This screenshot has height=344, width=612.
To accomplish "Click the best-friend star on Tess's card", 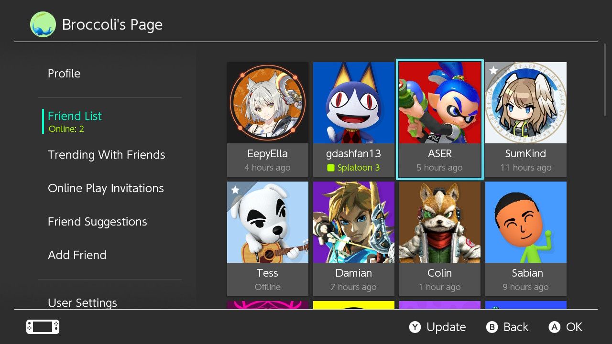I will 235,190.
